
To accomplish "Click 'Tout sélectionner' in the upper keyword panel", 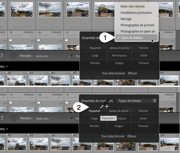I will click(113, 73).
